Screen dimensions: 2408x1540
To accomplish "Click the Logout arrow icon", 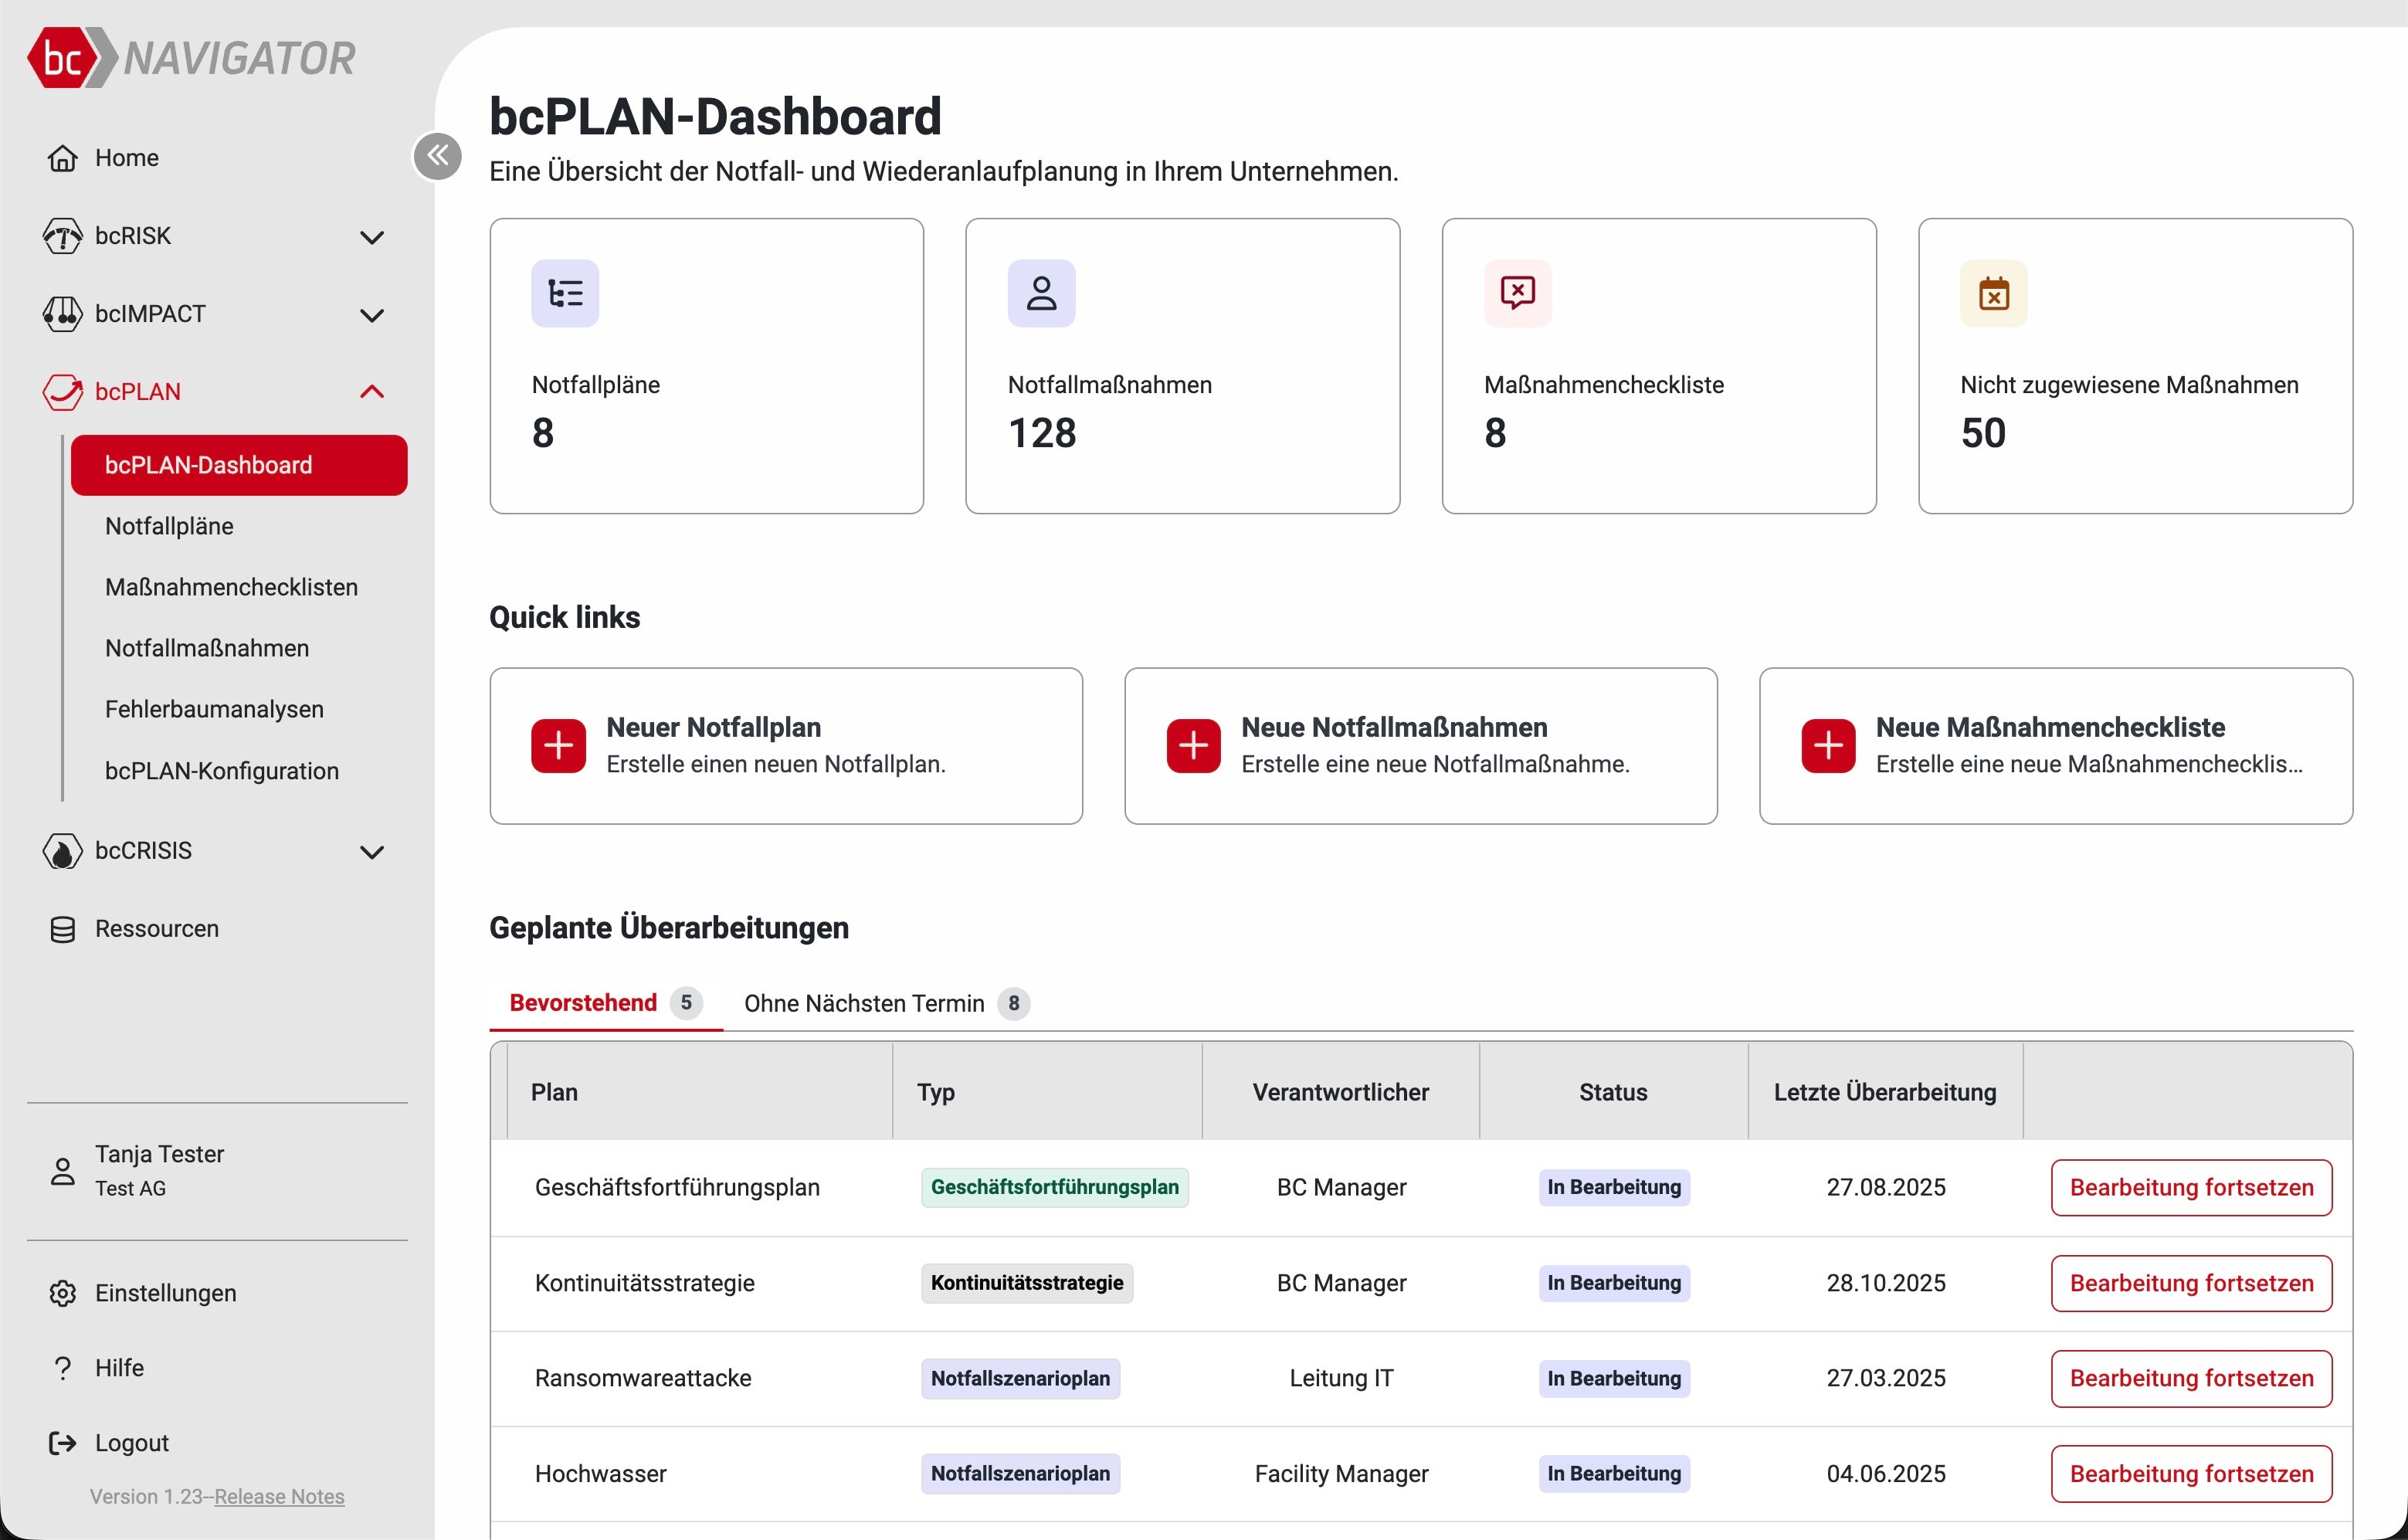I will [x=63, y=1443].
